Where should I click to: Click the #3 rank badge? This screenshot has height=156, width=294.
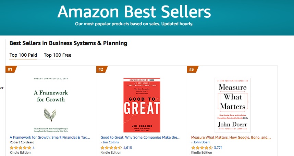[192, 69]
